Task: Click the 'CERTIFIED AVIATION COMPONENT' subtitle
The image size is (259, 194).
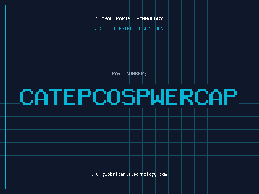Action: coord(129,28)
